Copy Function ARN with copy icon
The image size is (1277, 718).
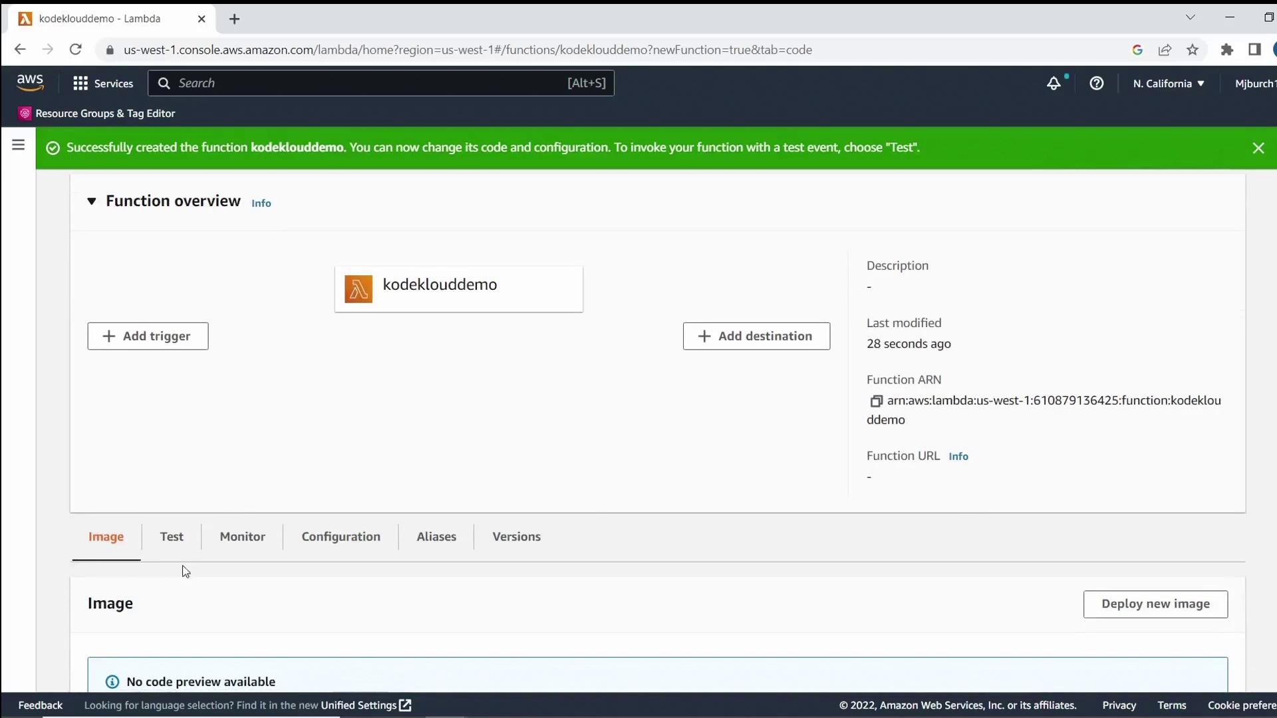876,401
